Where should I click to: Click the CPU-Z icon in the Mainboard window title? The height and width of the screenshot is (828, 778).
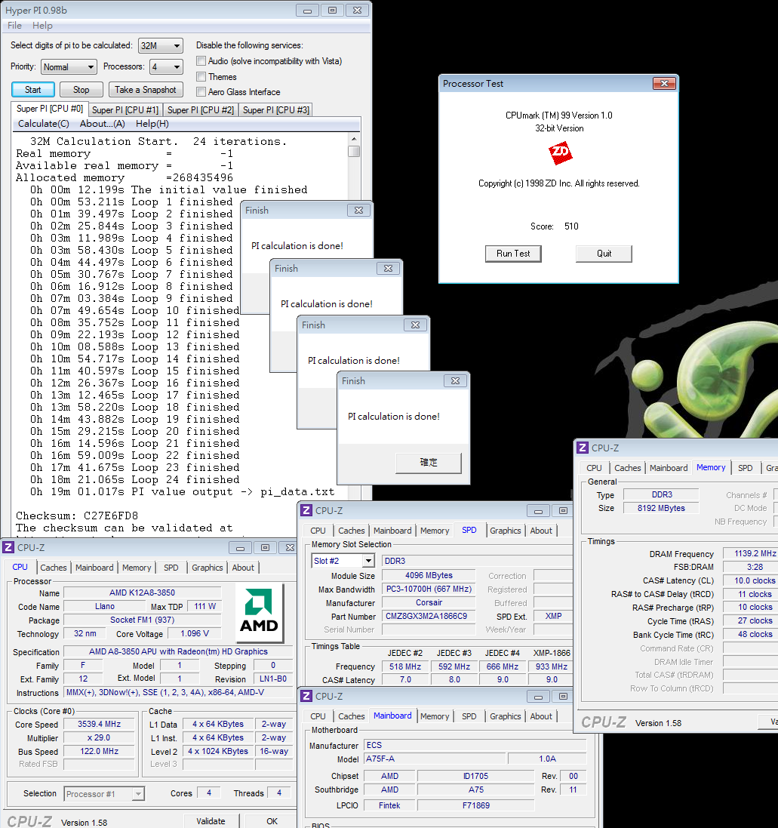click(306, 697)
